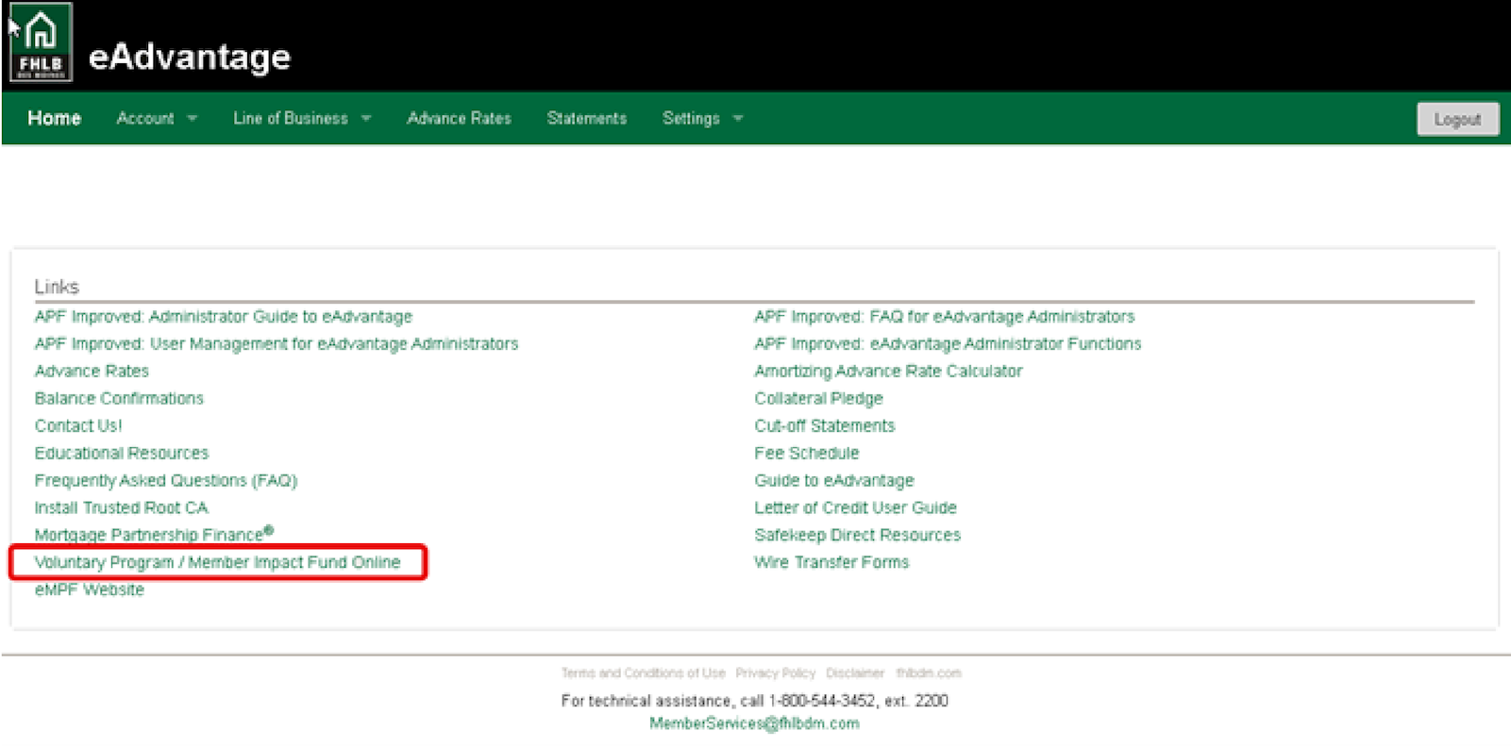Viewport: 1511px width, 747px height.
Task: Open the Settings dropdown menu
Action: [702, 118]
